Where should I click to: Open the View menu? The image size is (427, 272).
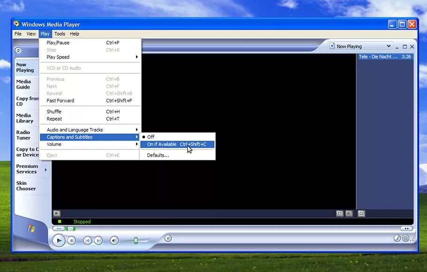pos(31,34)
